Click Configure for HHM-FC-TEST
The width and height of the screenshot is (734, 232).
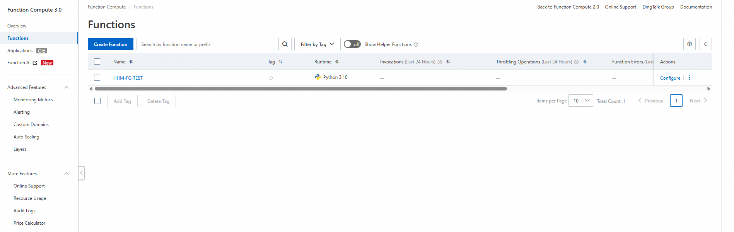click(x=670, y=78)
